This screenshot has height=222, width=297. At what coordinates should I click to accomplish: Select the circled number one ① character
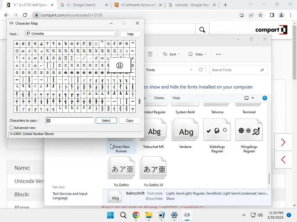pyautogui.click(x=59, y=66)
